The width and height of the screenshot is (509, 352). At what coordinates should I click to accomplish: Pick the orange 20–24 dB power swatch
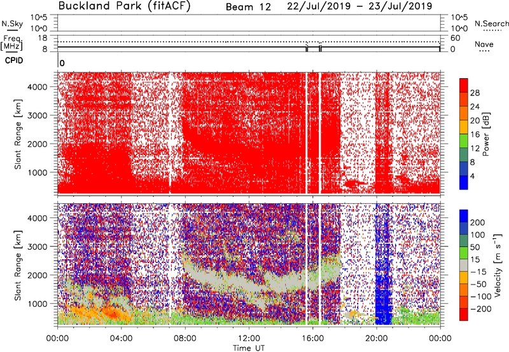tap(464, 113)
